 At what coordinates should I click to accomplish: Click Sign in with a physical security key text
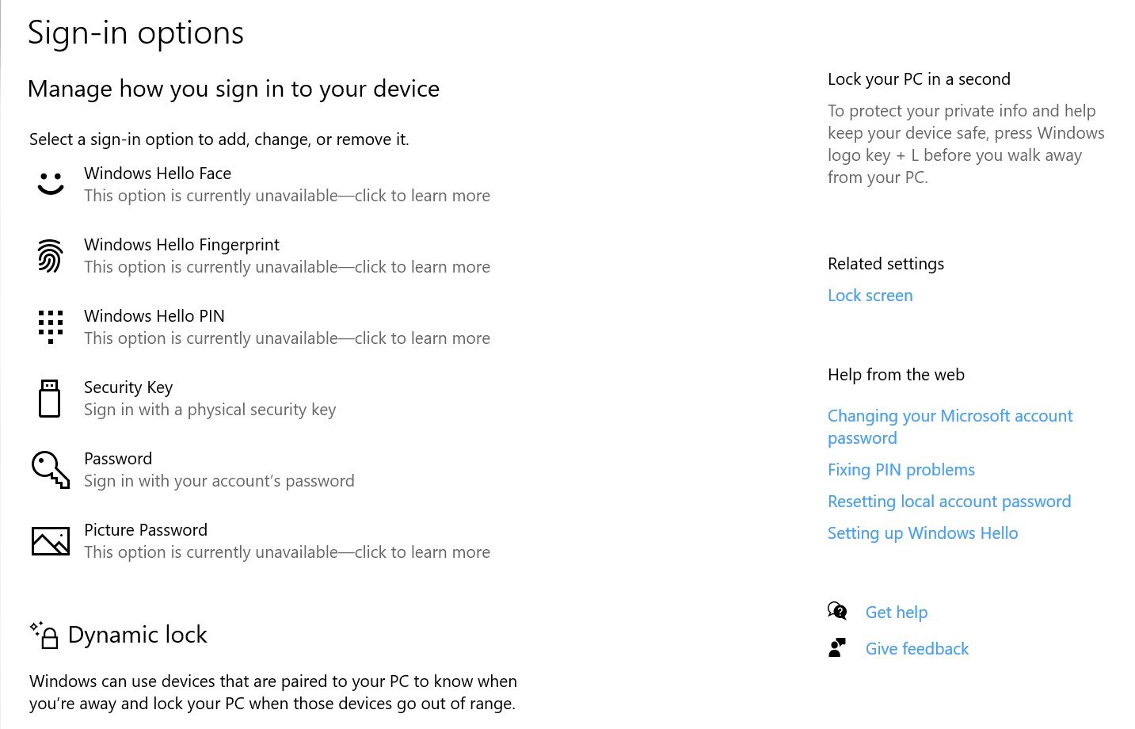click(210, 410)
